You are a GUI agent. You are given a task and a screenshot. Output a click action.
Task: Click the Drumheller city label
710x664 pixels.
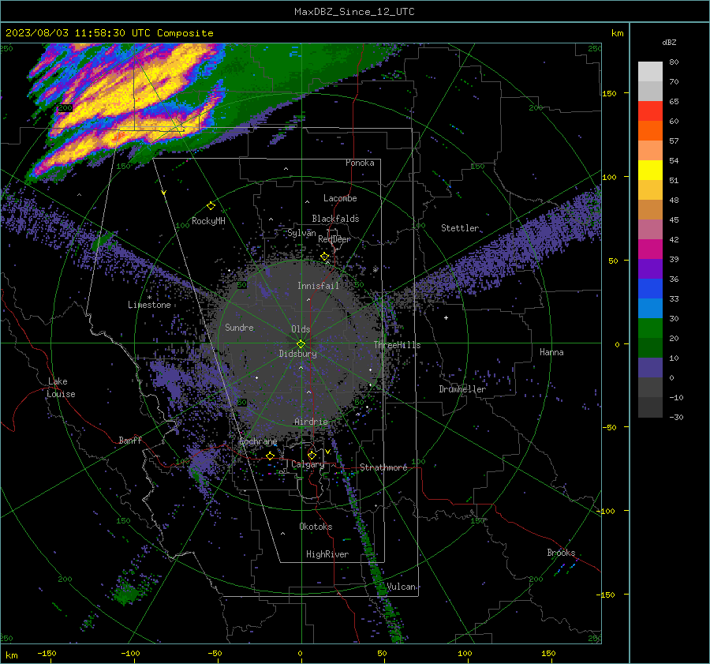(462, 389)
